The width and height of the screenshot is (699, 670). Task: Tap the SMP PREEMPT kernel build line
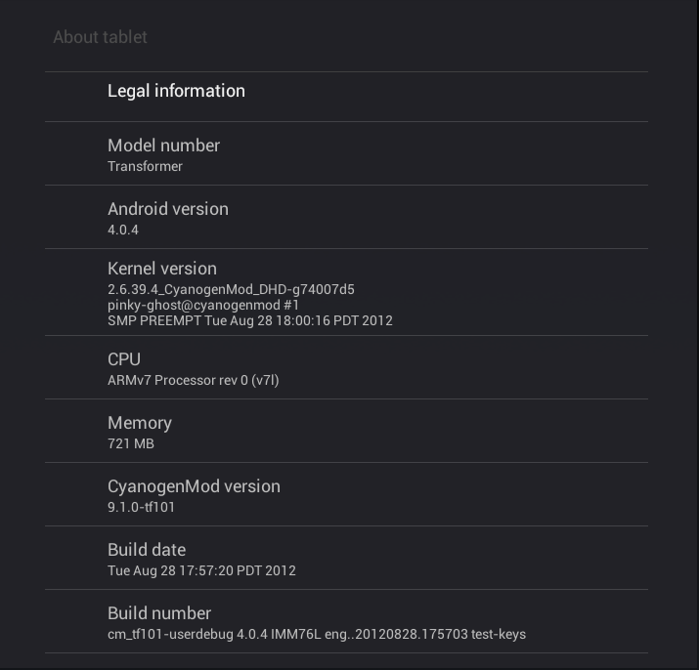[249, 320]
